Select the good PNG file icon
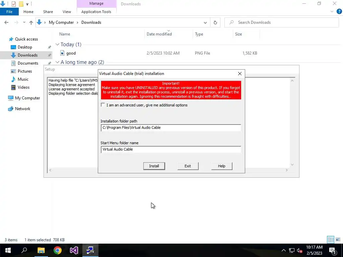343x257 pixels. pos(62,53)
